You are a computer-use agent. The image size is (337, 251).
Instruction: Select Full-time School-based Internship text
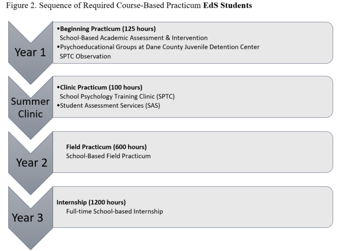pos(115,211)
